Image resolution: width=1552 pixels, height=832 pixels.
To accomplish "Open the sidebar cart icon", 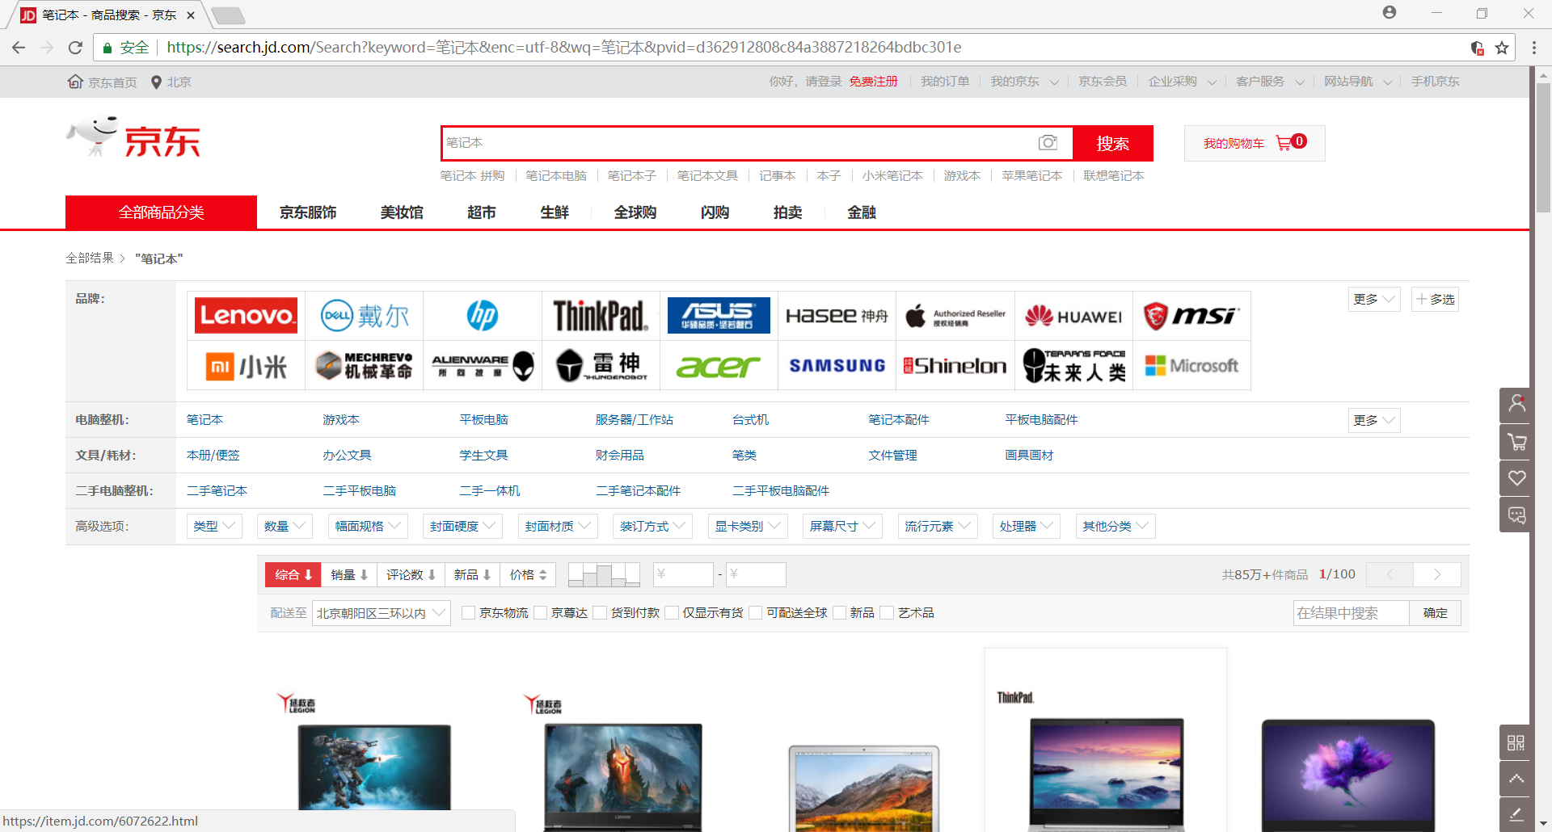I will click(1516, 442).
